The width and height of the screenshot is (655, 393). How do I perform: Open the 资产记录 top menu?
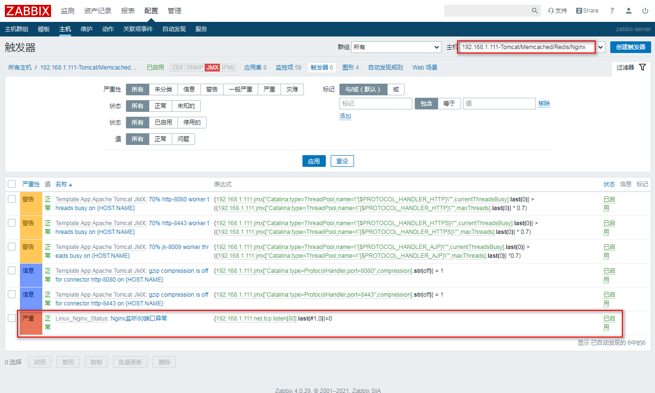pos(98,11)
